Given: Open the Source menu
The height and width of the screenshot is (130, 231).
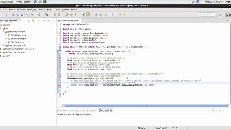Looking at the screenshot, I should pos(12,9).
